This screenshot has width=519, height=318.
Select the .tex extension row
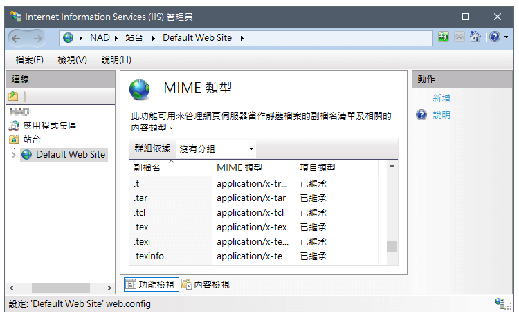pos(253,227)
